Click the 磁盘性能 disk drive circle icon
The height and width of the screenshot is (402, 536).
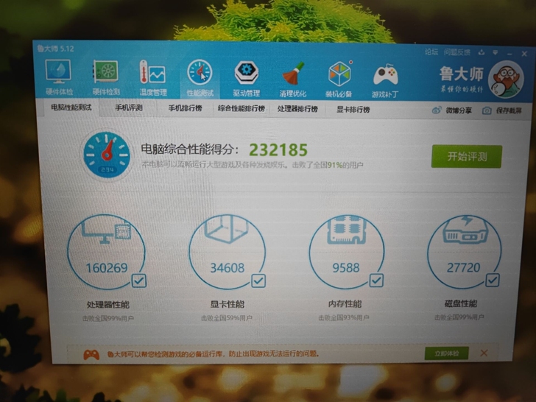point(464,252)
